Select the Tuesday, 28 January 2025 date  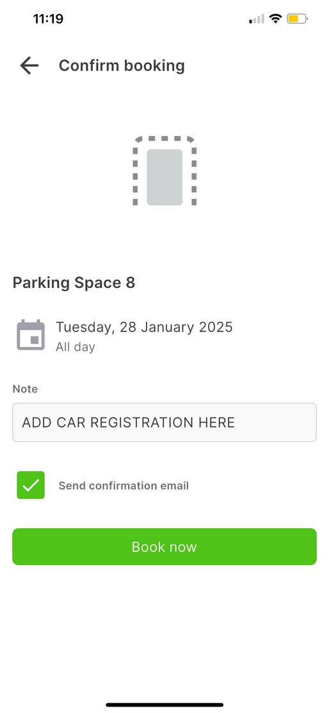[144, 327]
